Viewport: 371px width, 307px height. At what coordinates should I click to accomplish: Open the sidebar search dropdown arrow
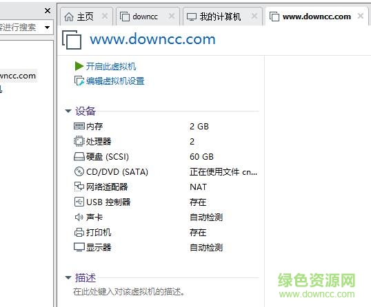coord(48,28)
